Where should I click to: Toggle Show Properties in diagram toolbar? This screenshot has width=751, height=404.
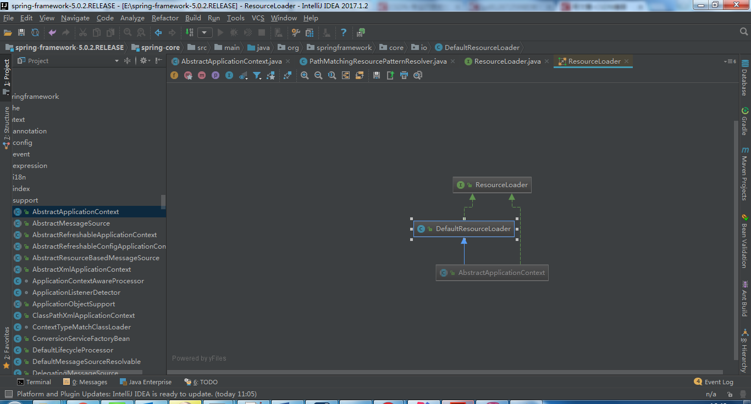coord(216,75)
